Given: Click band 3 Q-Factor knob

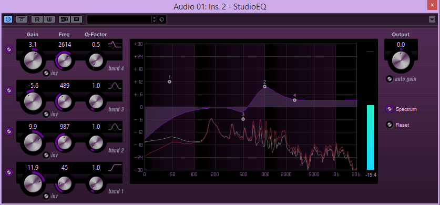Looking at the screenshot, I should point(96,101).
